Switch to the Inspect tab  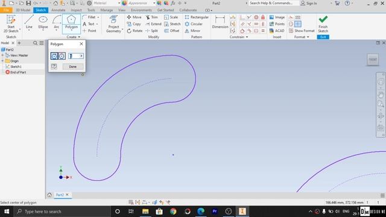tap(76, 10)
